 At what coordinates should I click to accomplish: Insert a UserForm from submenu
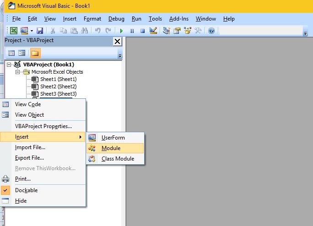[x=115, y=138]
